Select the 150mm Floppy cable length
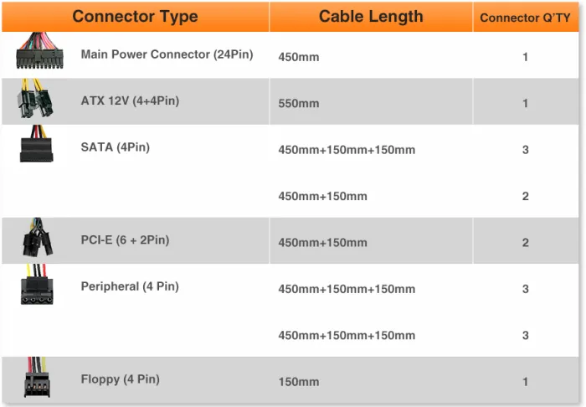This screenshot has height=407, width=586. tap(299, 382)
